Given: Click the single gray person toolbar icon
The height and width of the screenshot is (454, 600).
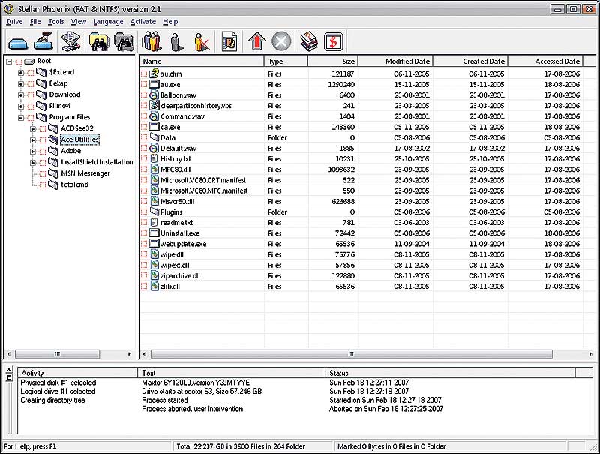Looking at the screenshot, I should click(176, 41).
